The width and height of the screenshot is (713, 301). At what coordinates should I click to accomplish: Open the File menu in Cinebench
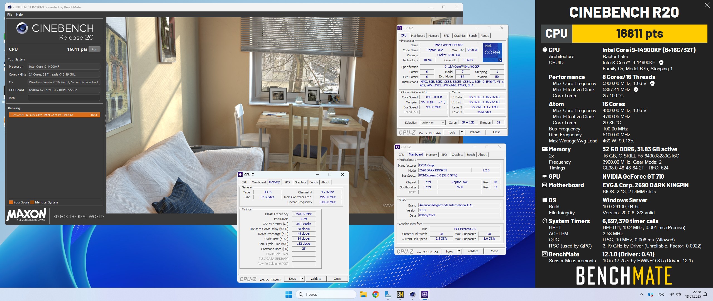tap(10, 14)
